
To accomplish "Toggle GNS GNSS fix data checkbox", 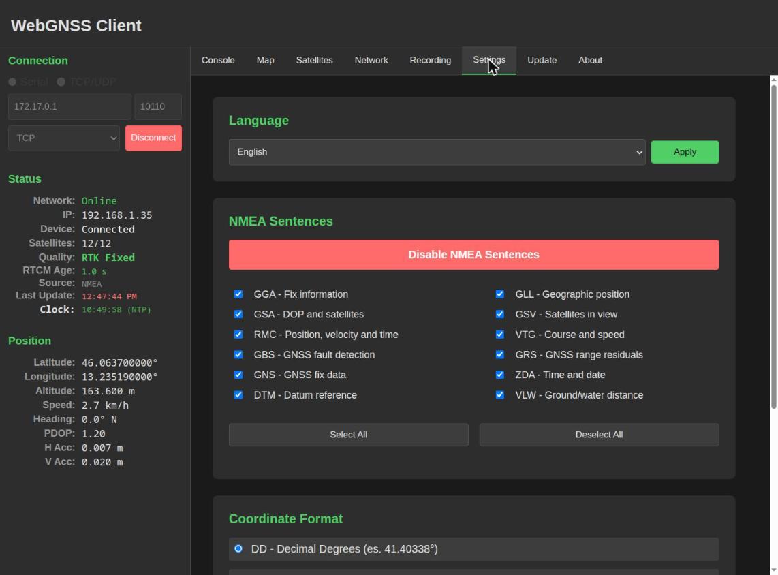I will (238, 375).
